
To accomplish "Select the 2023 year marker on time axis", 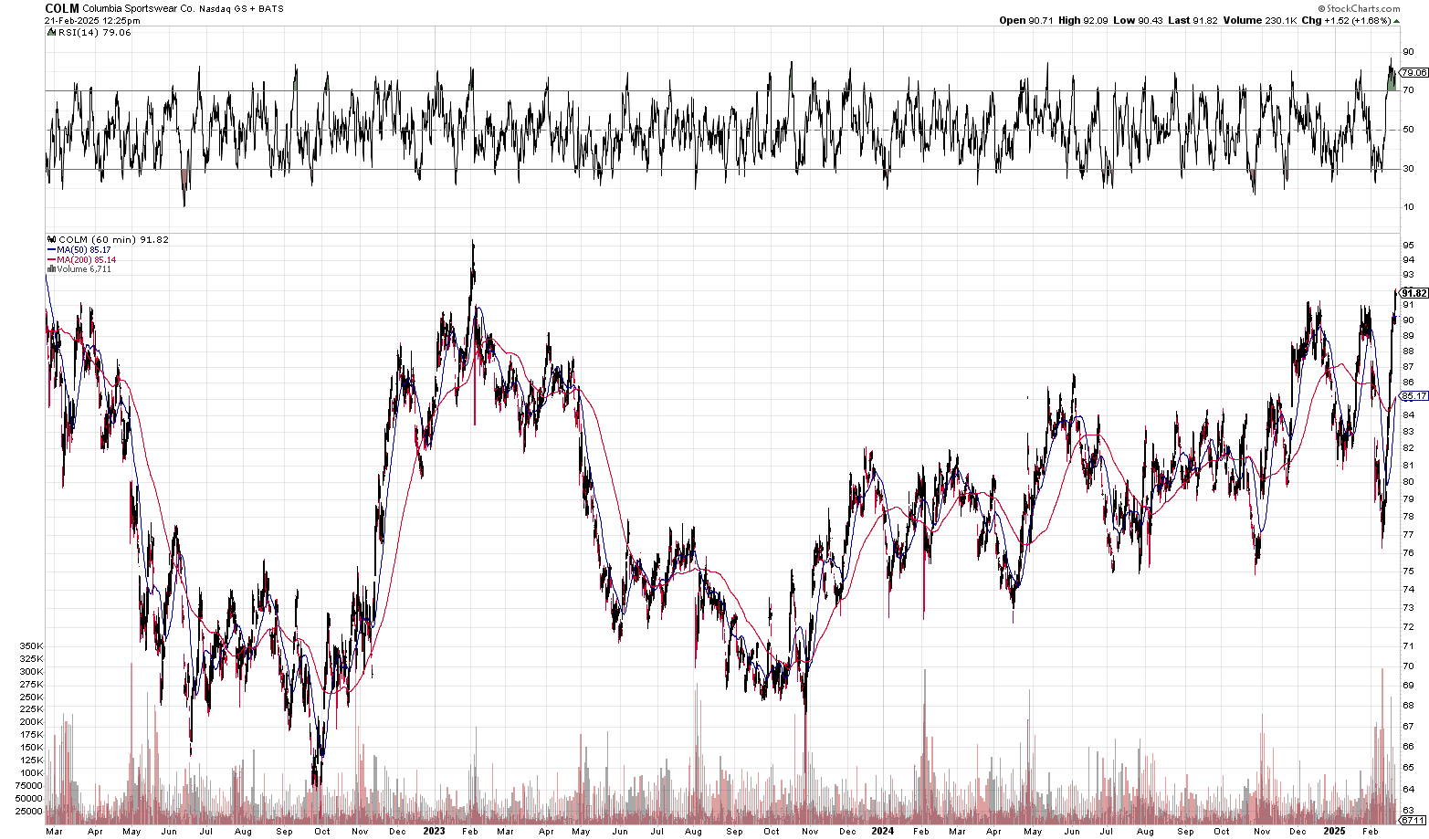I will pyautogui.click(x=434, y=831).
